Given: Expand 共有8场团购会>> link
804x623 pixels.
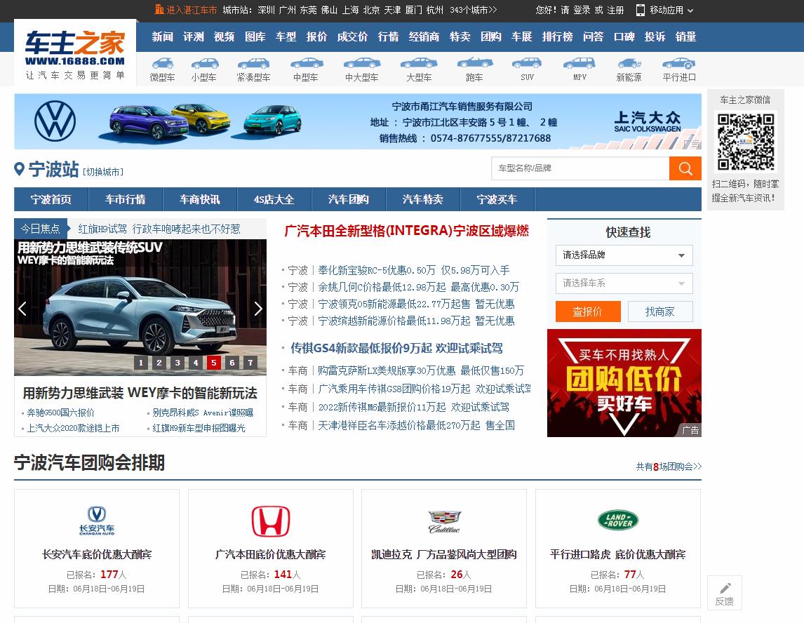Looking at the screenshot, I should [x=669, y=467].
